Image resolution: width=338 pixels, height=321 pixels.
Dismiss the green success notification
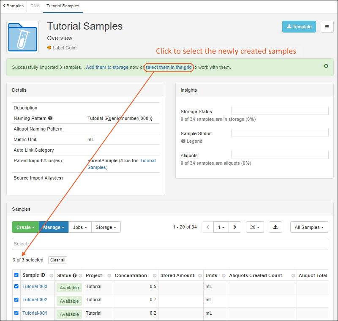point(326,66)
